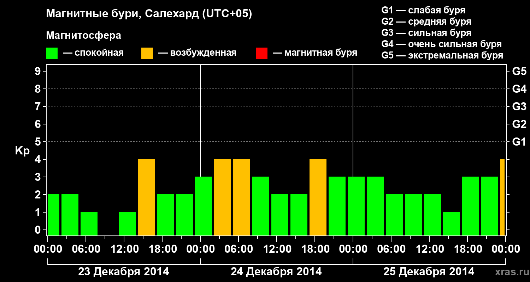Click the '12:00' tick under 25 Декабря
530x282 pixels.
click(x=429, y=249)
